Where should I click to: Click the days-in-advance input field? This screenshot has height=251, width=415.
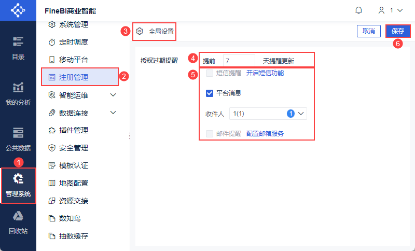coord(239,61)
